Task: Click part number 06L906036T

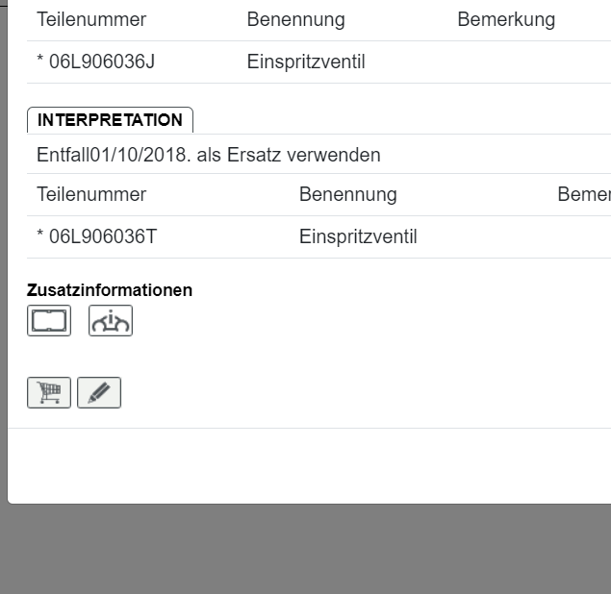Action: pos(96,236)
